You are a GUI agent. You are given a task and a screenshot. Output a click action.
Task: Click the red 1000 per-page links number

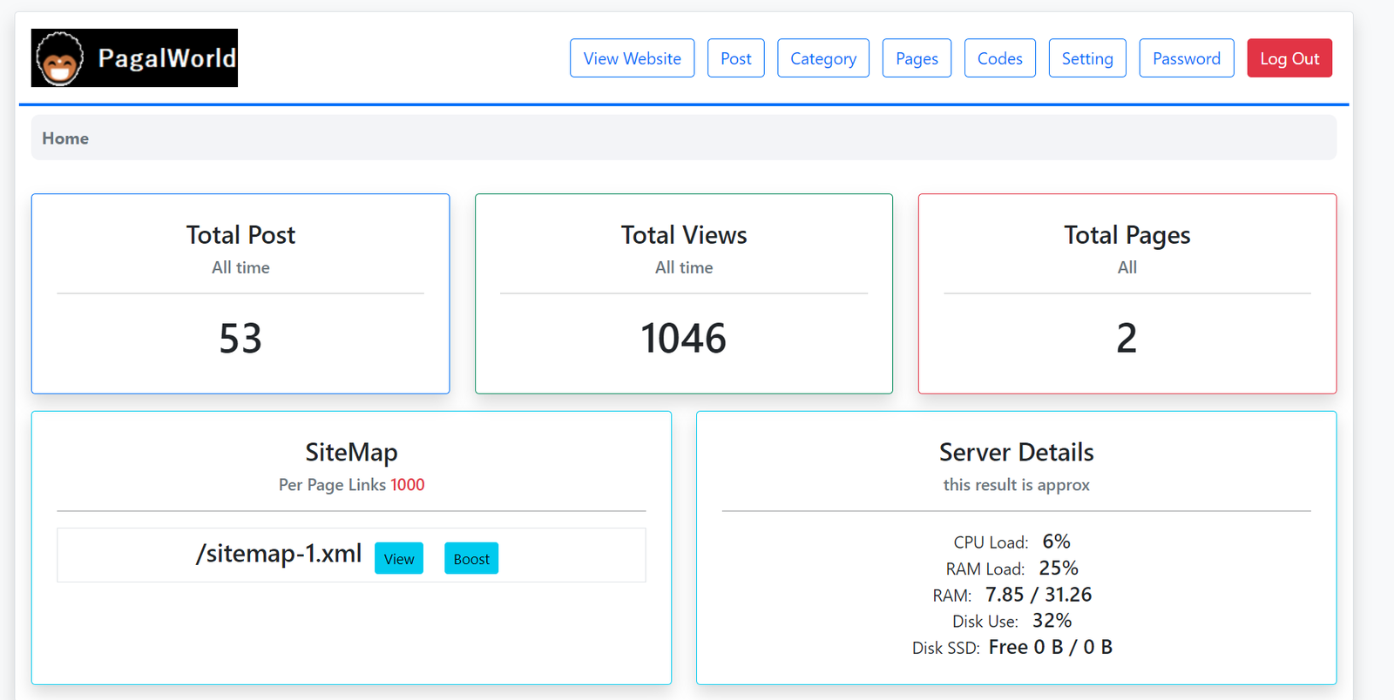407,485
